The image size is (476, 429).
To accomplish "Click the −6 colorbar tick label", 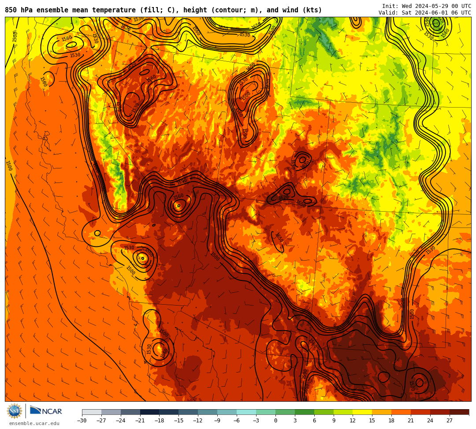I will [x=237, y=421].
